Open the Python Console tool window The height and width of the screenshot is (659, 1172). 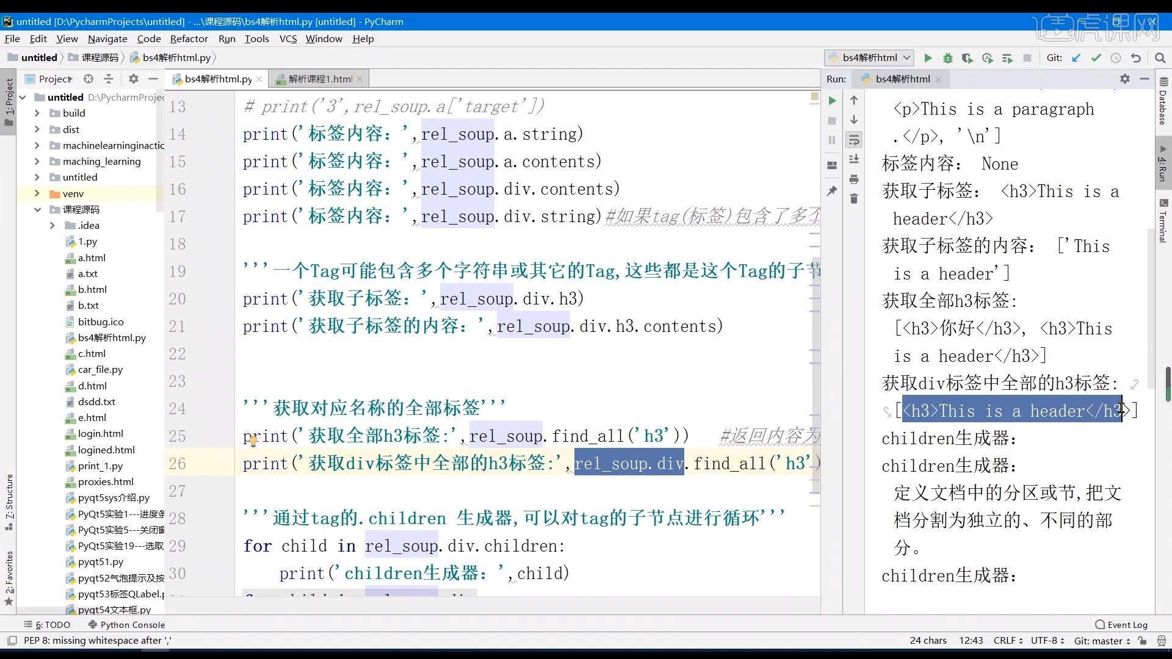tap(126, 624)
